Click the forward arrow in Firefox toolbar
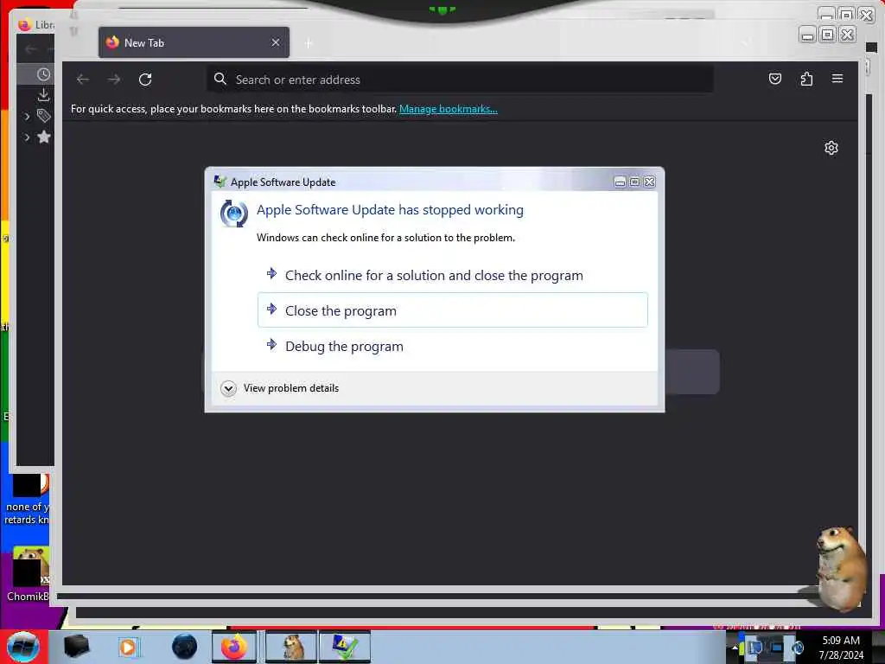885x664 pixels. pyautogui.click(x=114, y=80)
